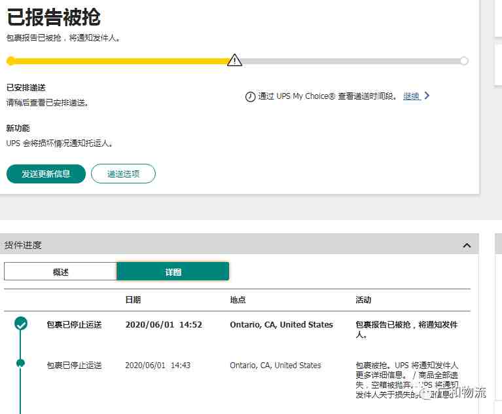Click the 地点 column header

click(x=238, y=300)
